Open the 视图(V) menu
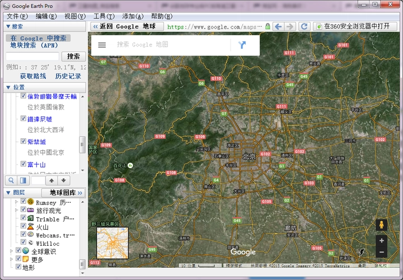The width and height of the screenshot is (403, 280). [75, 16]
